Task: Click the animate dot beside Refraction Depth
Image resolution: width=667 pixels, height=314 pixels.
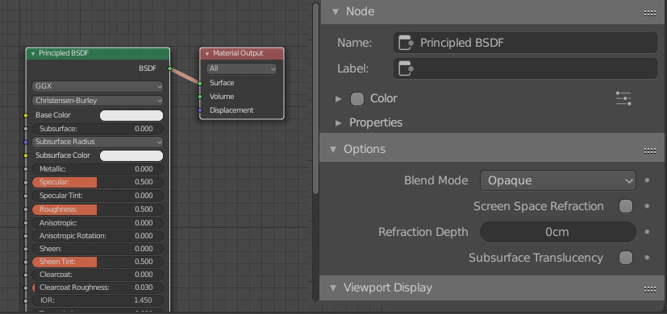Action: [x=647, y=232]
